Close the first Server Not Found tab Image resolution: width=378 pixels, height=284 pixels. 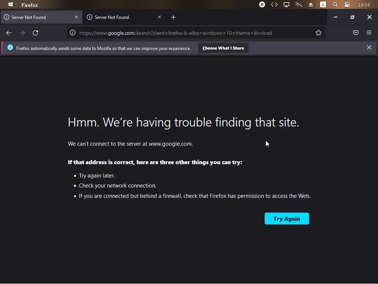coord(76,17)
